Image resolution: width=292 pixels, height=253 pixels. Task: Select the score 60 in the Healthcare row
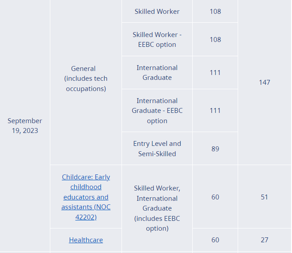click(215, 240)
